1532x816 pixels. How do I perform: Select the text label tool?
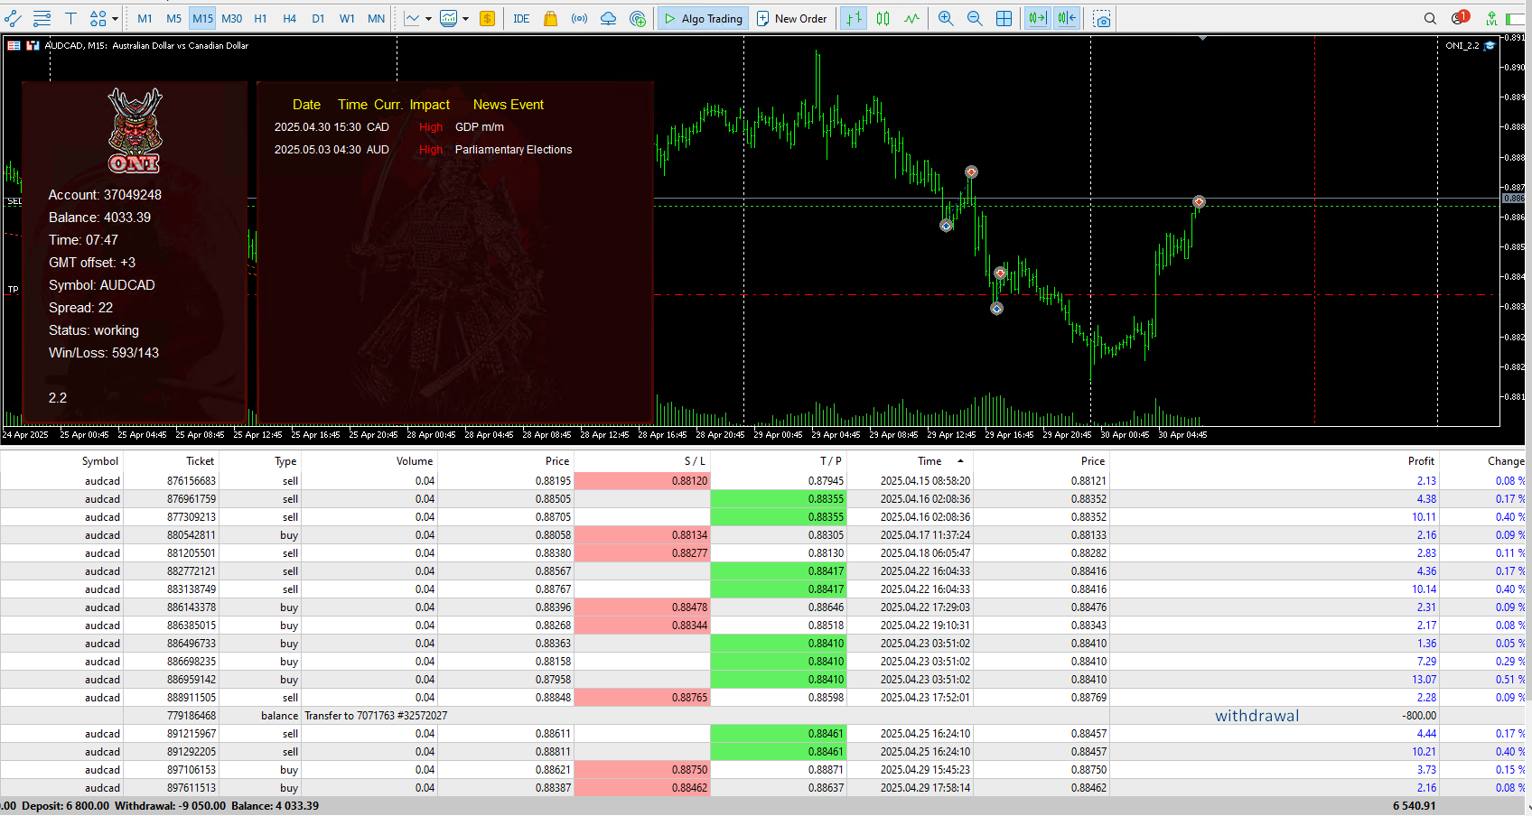point(70,18)
